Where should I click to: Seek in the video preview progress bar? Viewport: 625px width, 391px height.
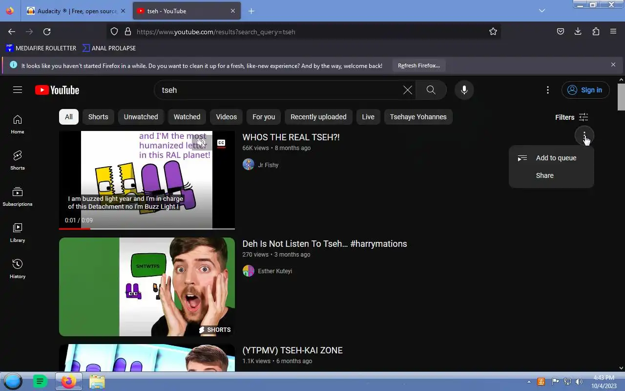[x=147, y=228]
